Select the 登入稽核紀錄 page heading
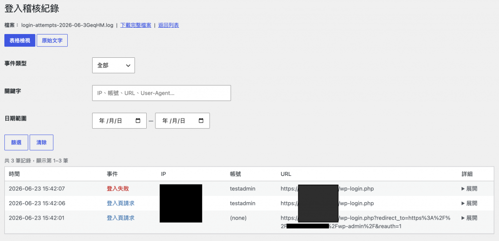 pyautogui.click(x=32, y=9)
